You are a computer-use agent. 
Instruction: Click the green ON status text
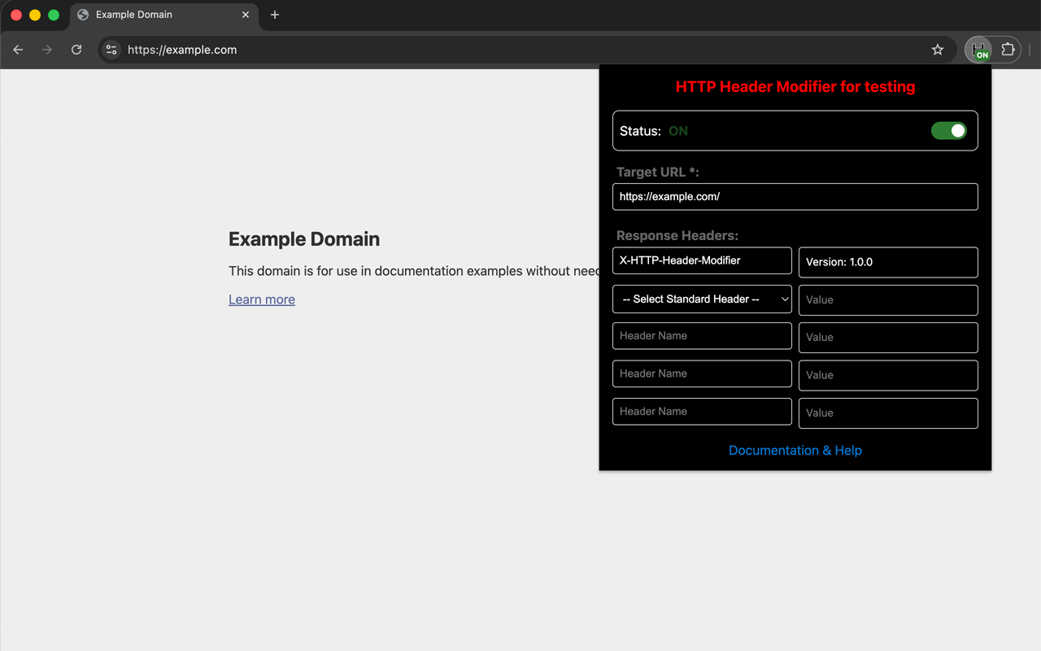(678, 131)
